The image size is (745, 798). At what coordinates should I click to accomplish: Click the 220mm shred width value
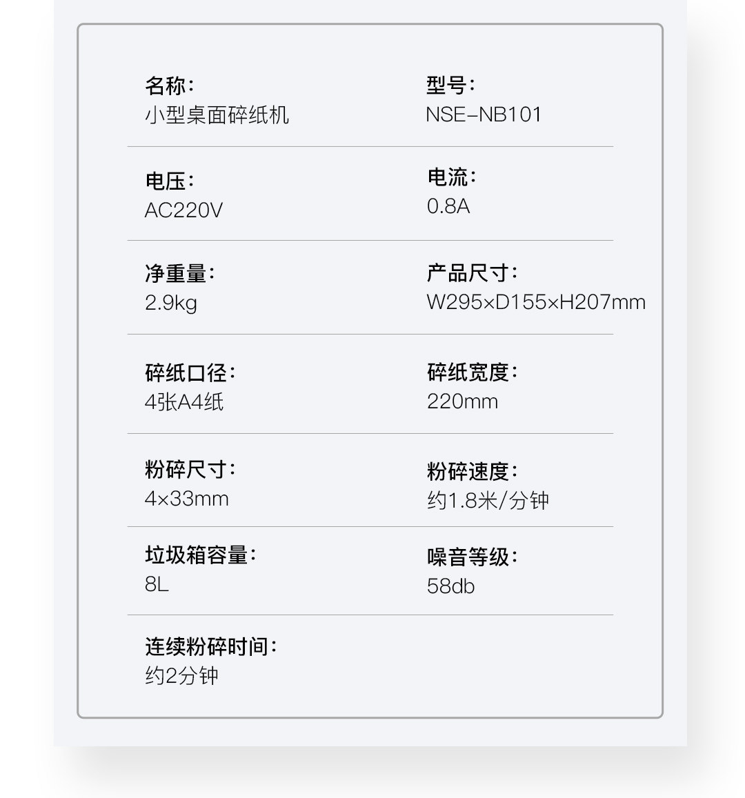point(462,401)
